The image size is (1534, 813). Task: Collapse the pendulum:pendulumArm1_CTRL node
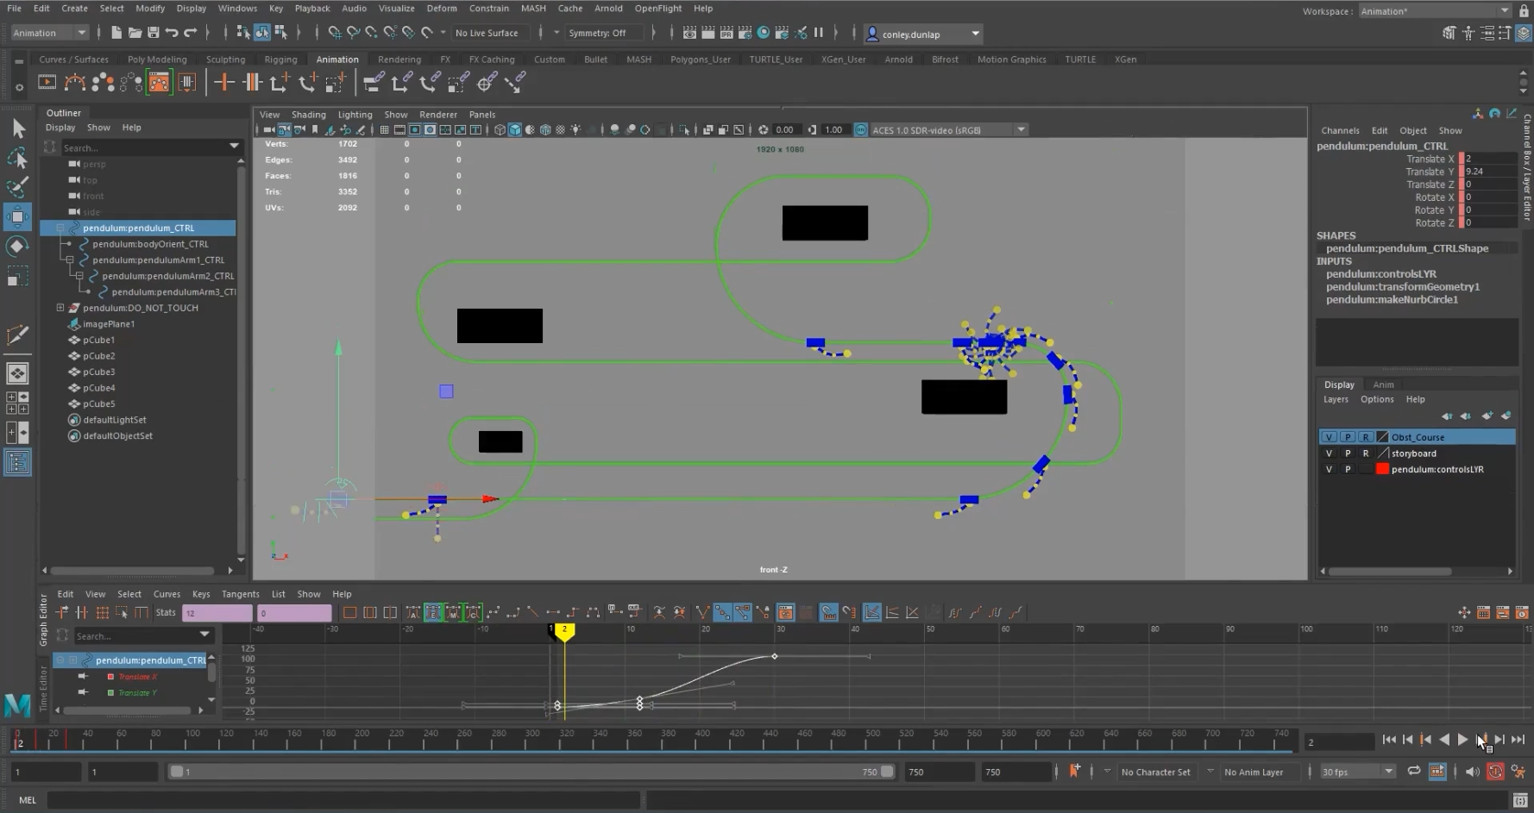tap(70, 260)
